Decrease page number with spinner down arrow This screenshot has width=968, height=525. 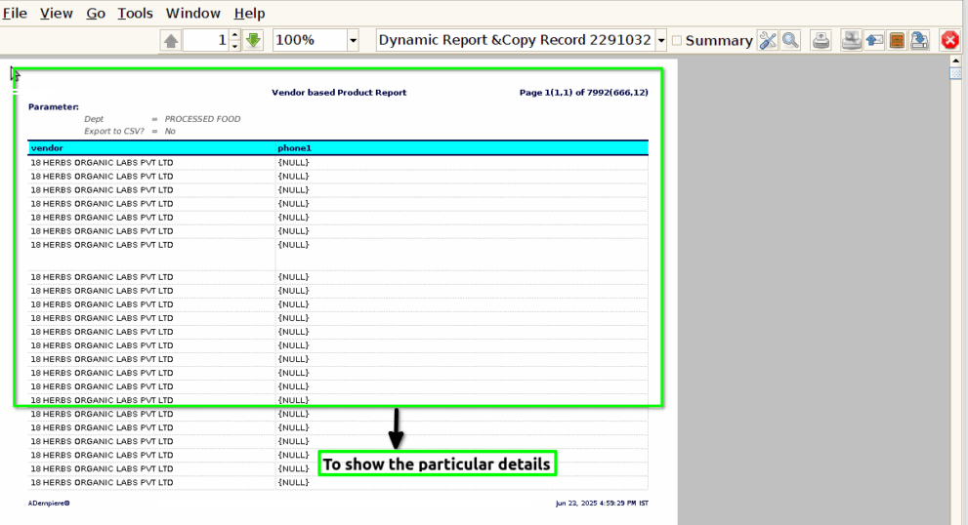[234, 46]
